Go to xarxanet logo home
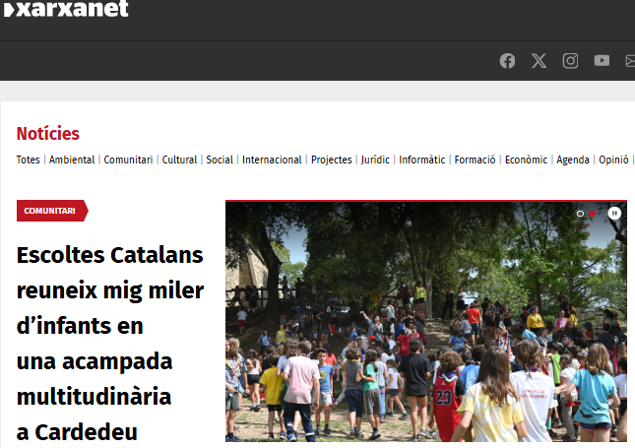The height and width of the screenshot is (448, 635). [66, 8]
